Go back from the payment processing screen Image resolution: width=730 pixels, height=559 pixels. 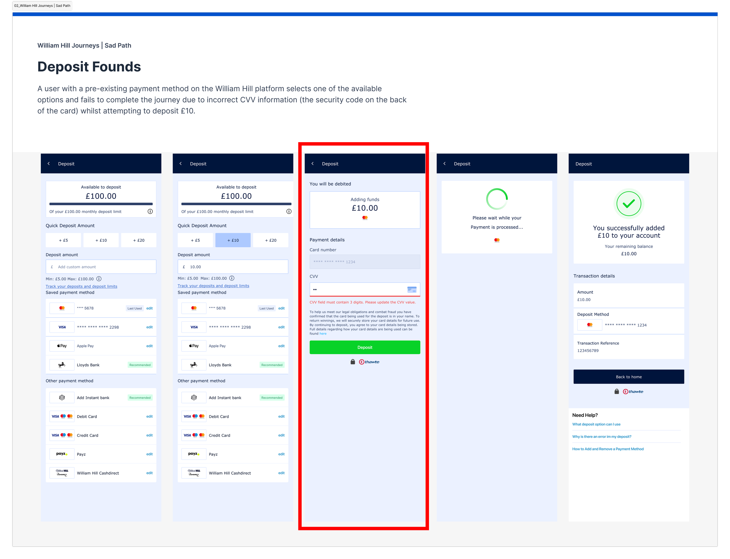tap(444, 163)
